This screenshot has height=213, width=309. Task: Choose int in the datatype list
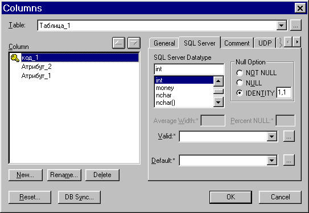click(184, 80)
